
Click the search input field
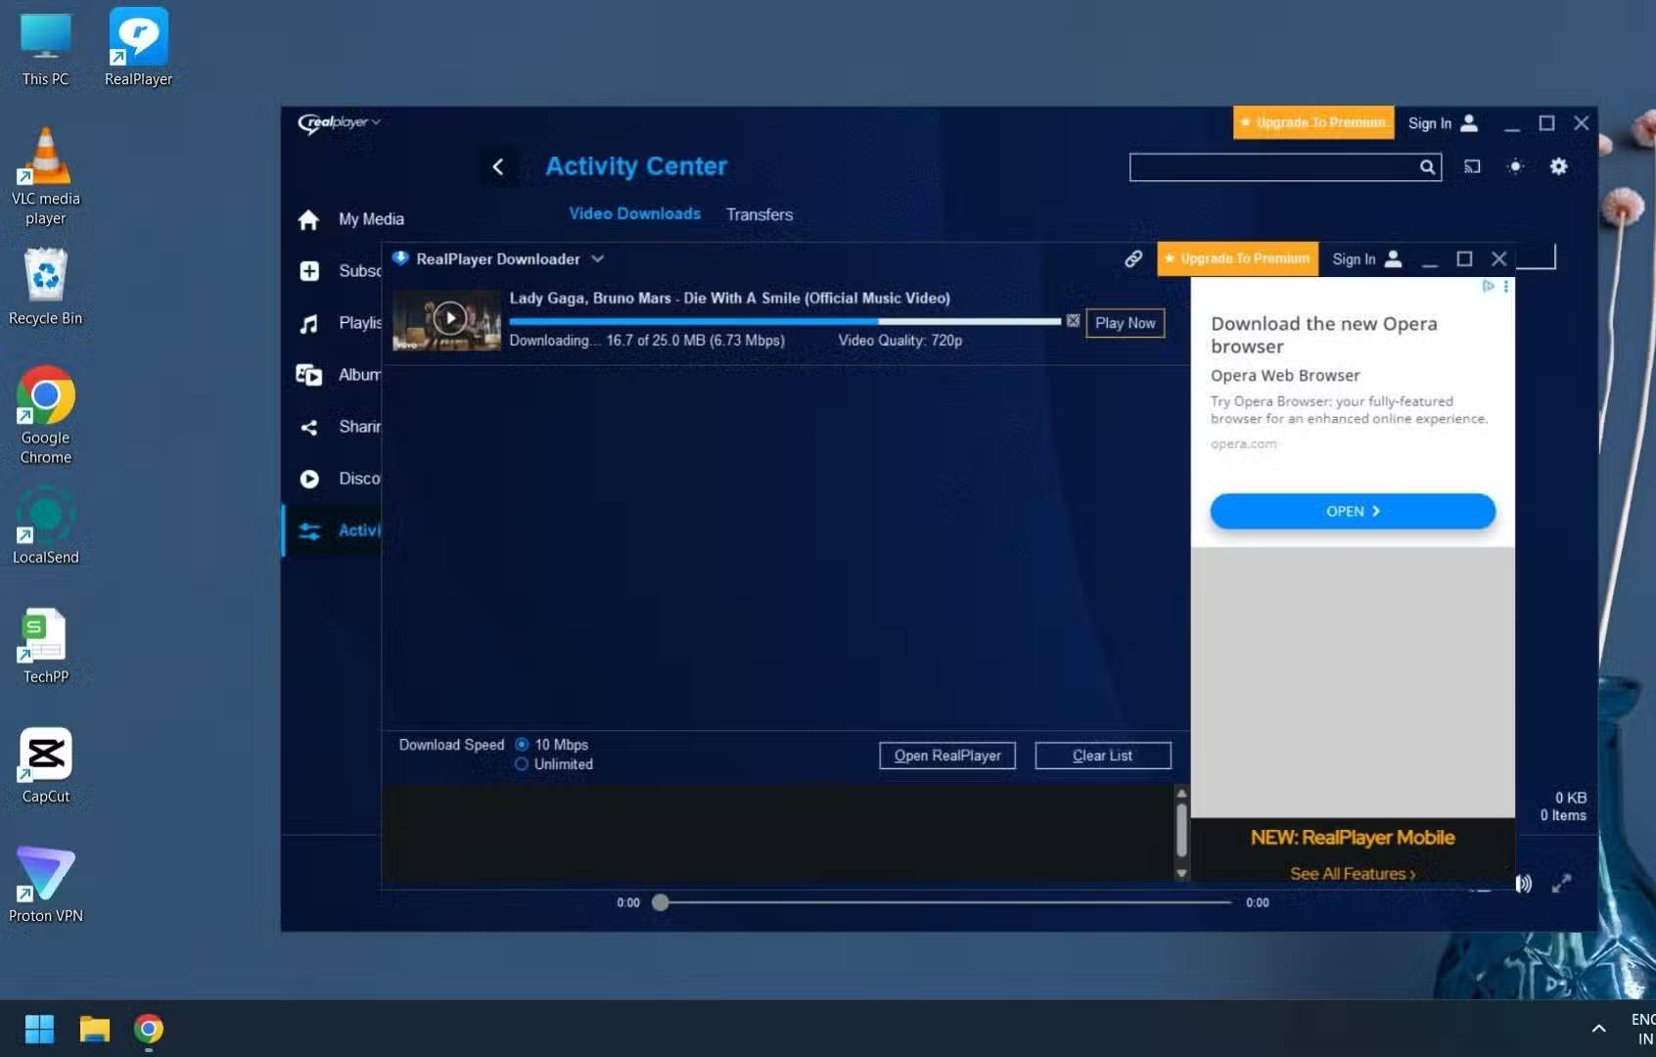pyautogui.click(x=1273, y=167)
